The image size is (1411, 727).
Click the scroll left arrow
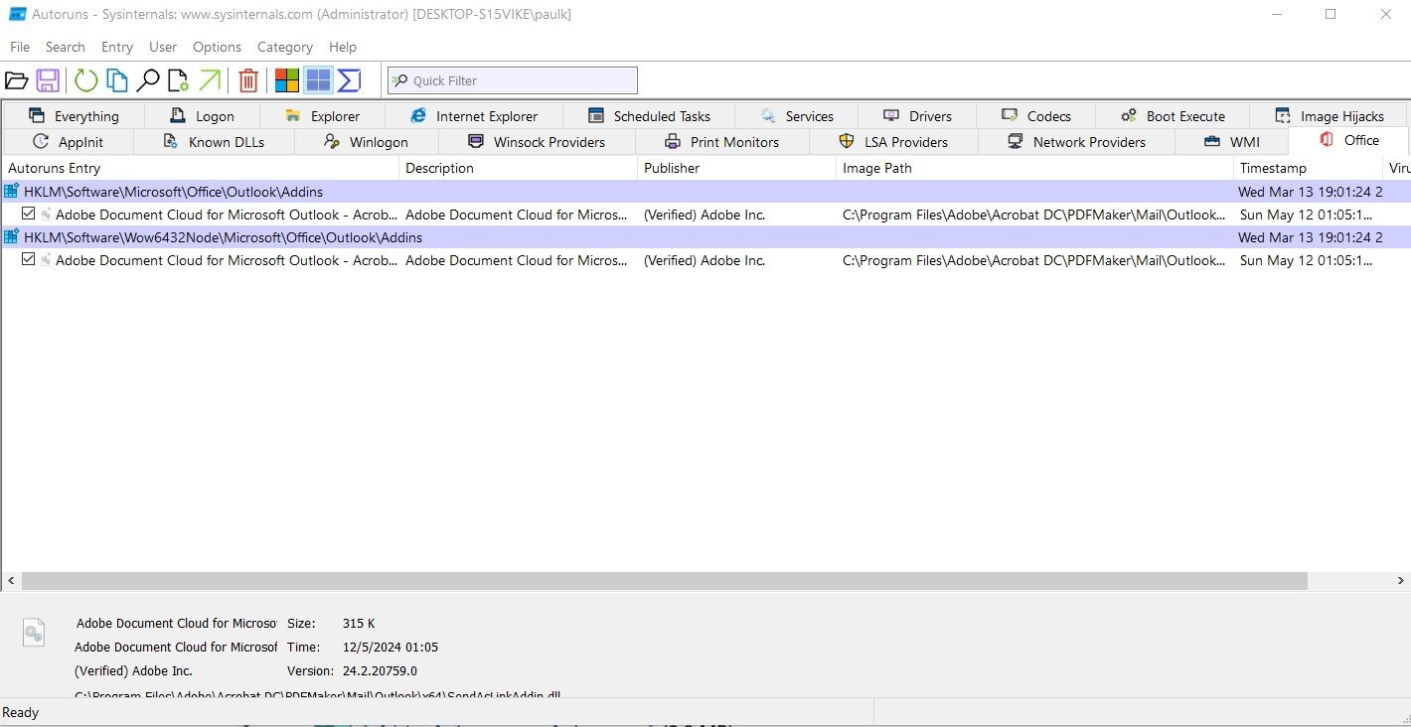pos(11,580)
